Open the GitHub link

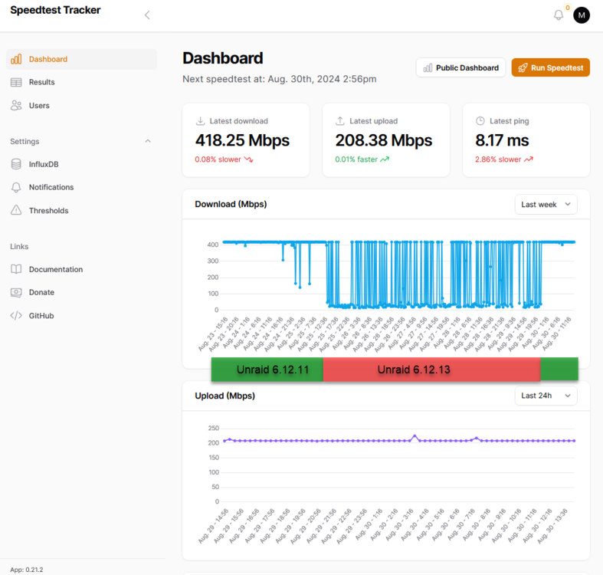(81, 316)
